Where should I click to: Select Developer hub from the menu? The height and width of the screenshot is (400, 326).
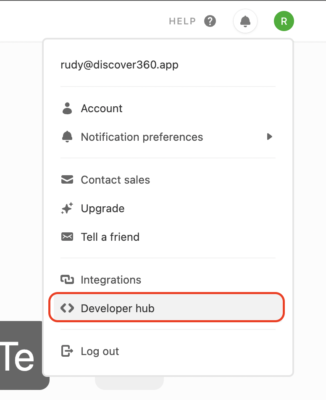click(x=118, y=308)
